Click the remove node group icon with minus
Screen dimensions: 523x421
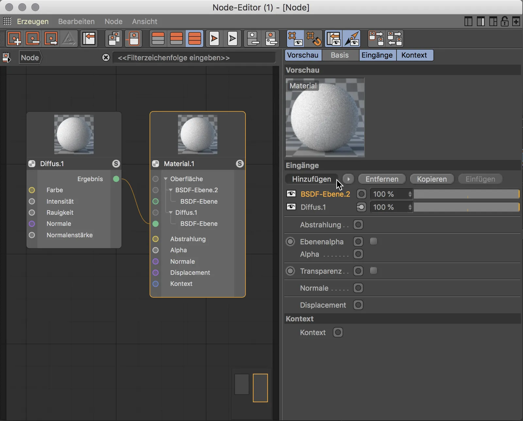point(33,39)
